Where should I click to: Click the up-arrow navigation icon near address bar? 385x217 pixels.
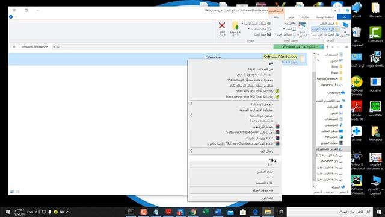click(327, 47)
